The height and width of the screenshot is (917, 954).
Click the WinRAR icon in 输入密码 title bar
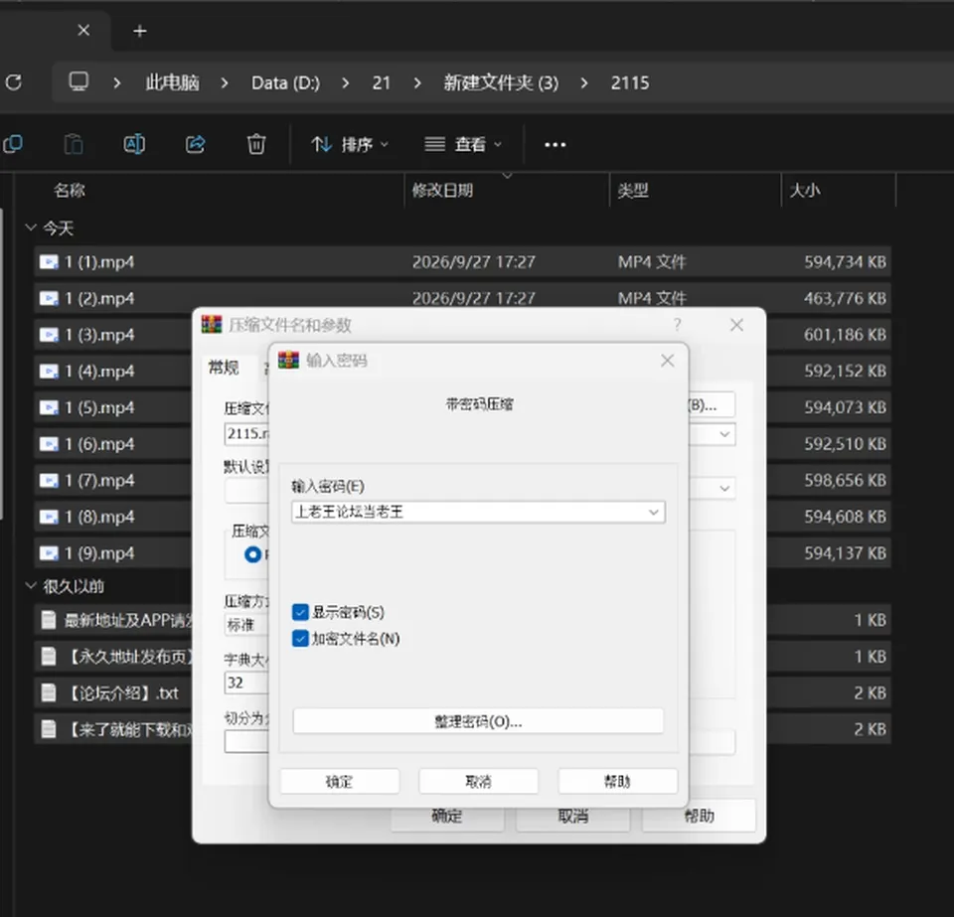(x=288, y=360)
